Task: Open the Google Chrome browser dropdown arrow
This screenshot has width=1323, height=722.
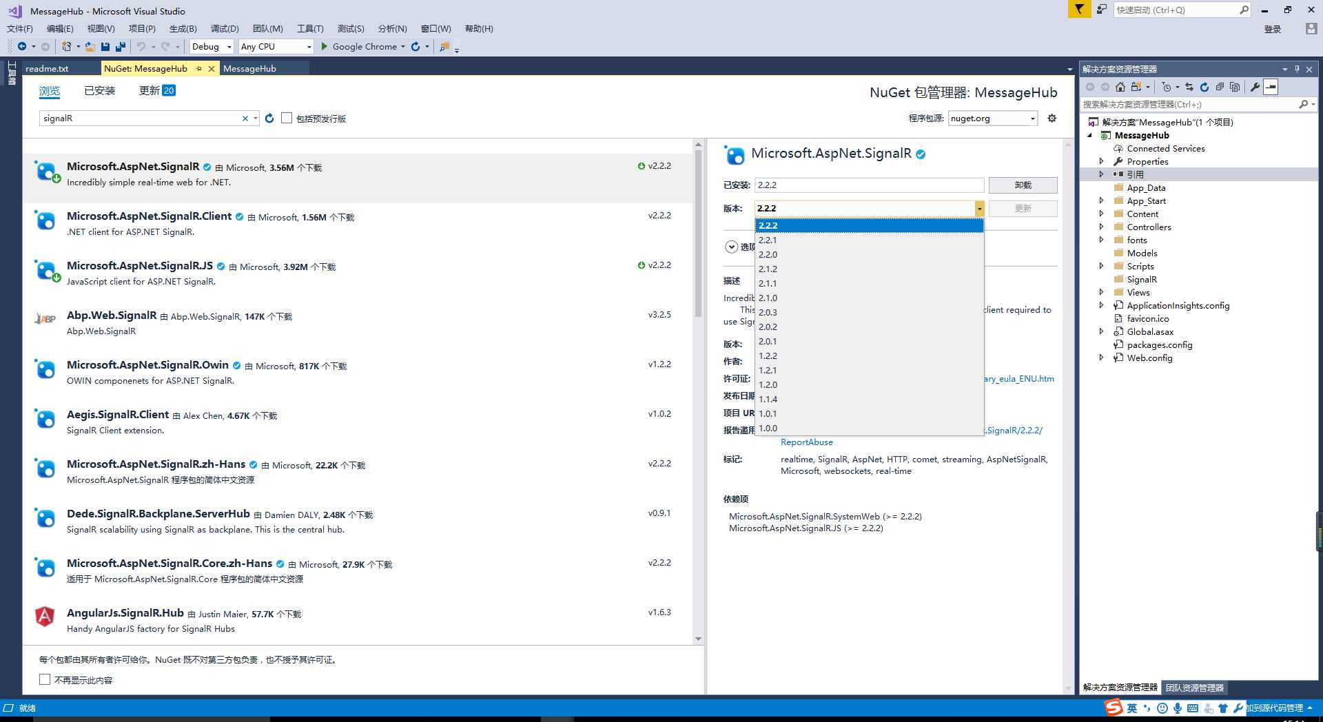Action: (x=402, y=47)
